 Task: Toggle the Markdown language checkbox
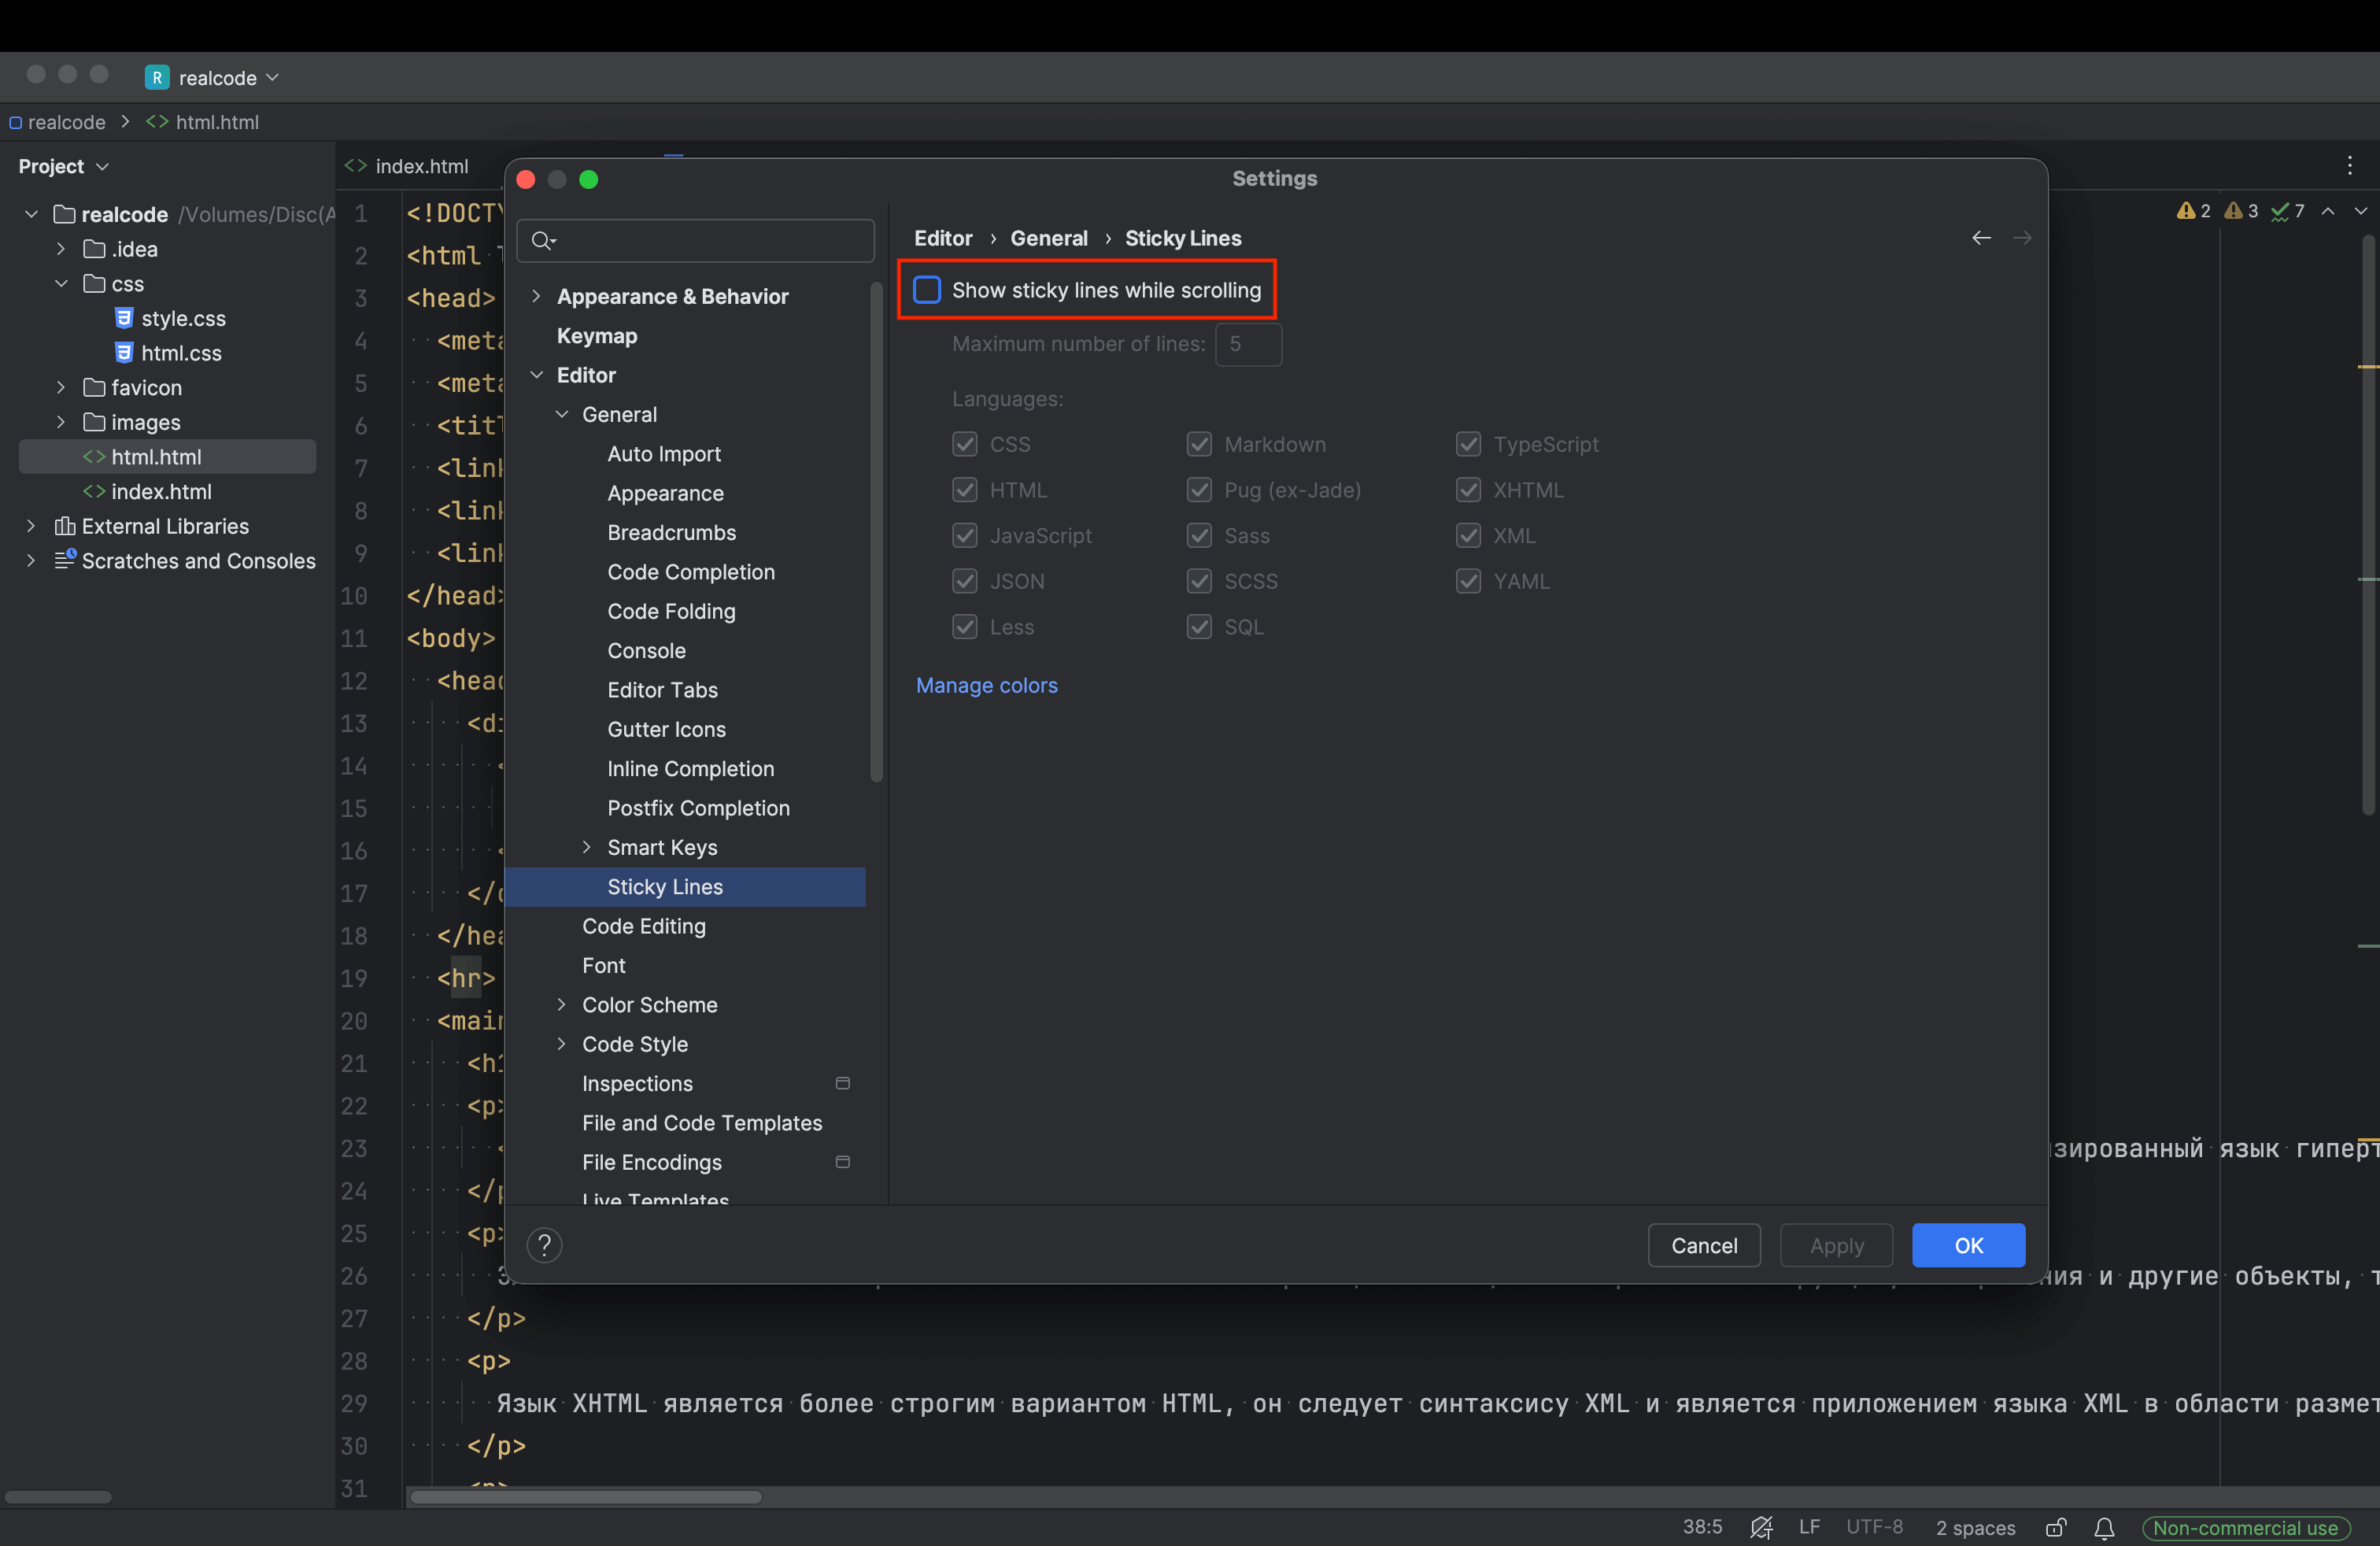1199,444
